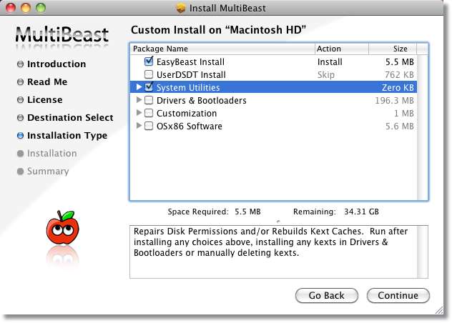
Task: Click the Installation Type step bullet
Action: tap(20, 136)
